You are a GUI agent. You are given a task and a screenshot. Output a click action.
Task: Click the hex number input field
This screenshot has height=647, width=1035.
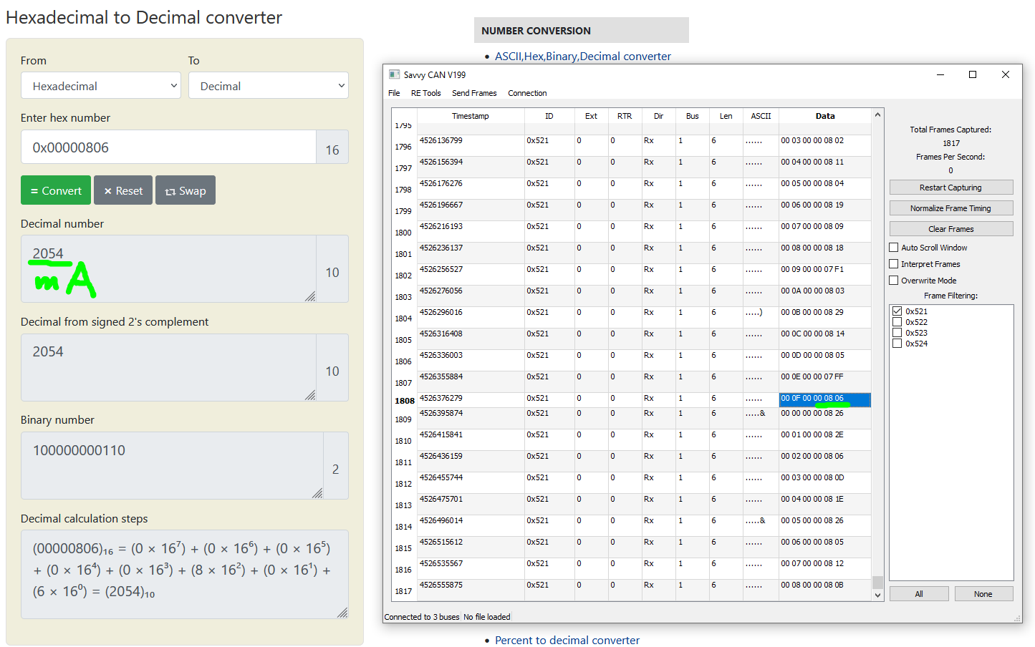pyautogui.click(x=168, y=147)
